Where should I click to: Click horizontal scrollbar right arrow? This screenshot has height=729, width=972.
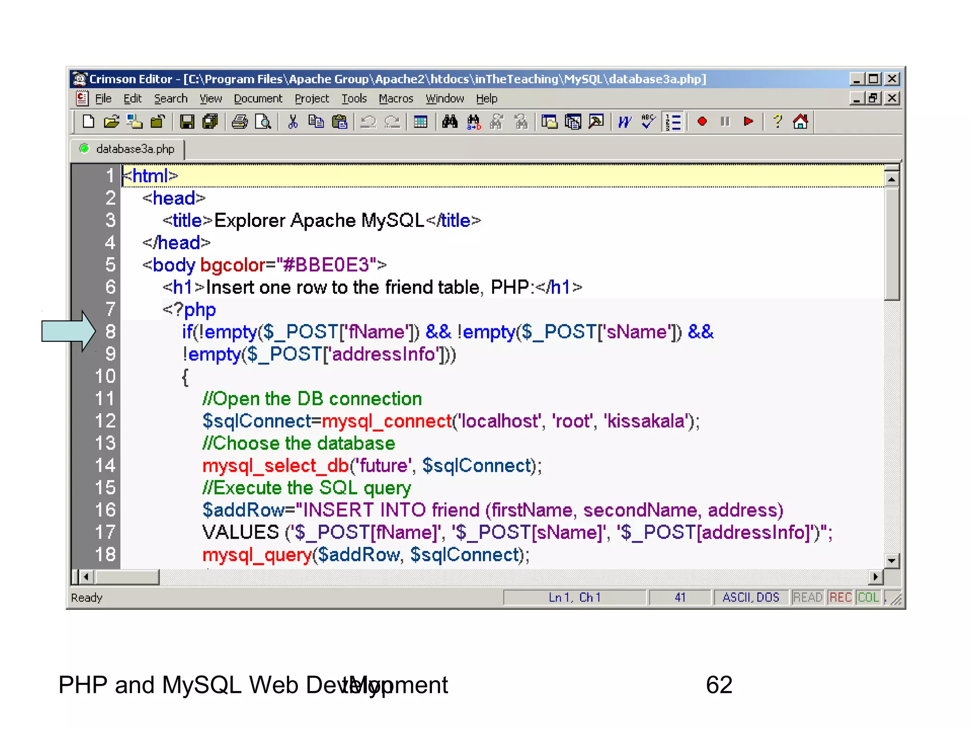[x=876, y=577]
